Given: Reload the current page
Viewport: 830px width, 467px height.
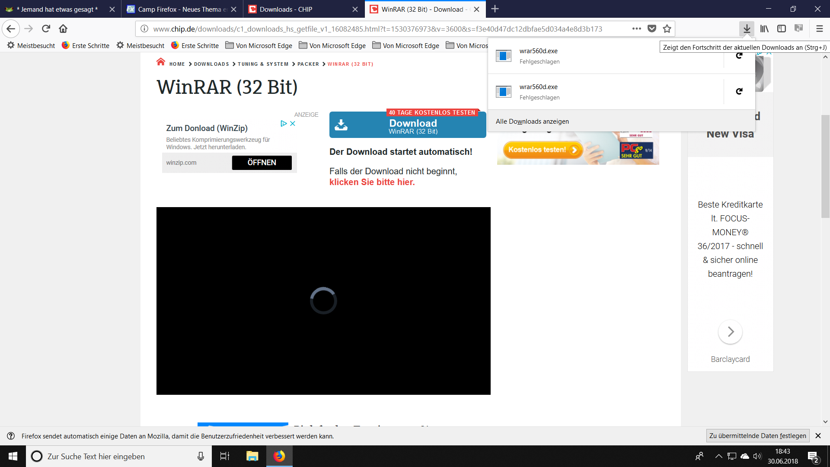Looking at the screenshot, I should 46,29.
